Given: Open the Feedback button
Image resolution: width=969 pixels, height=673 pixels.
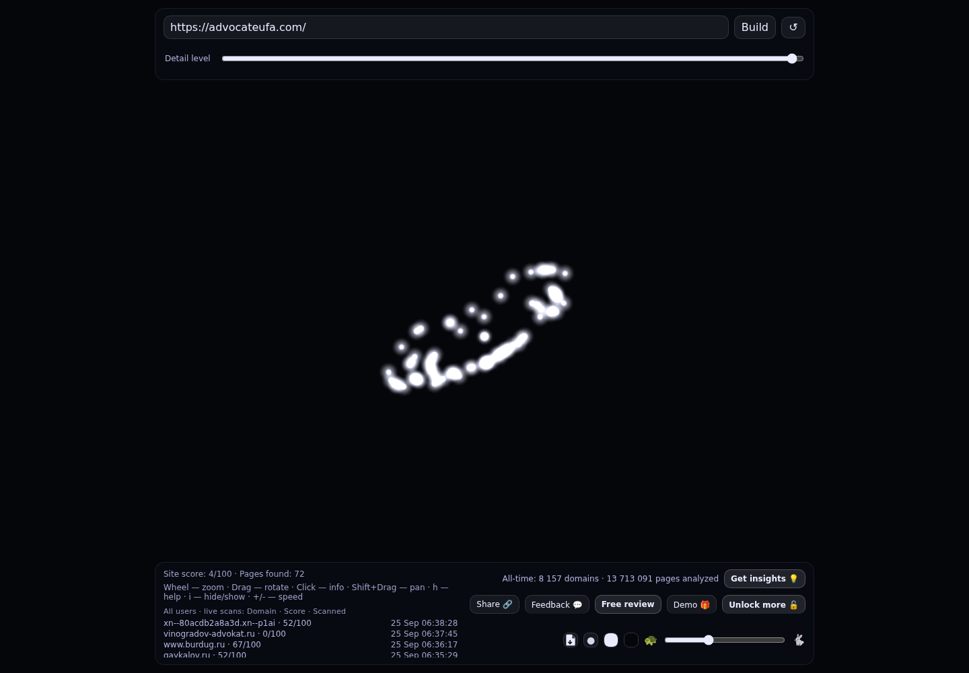Looking at the screenshot, I should pyautogui.click(x=557, y=604).
